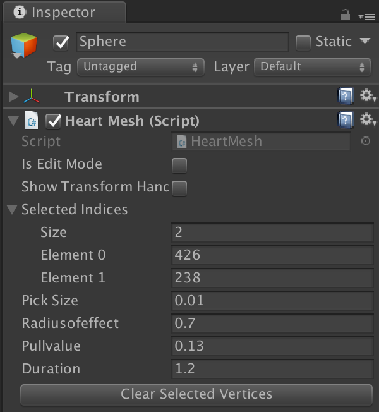The image size is (379, 412).
Task: Expand the Transform component
Action: [x=13, y=97]
